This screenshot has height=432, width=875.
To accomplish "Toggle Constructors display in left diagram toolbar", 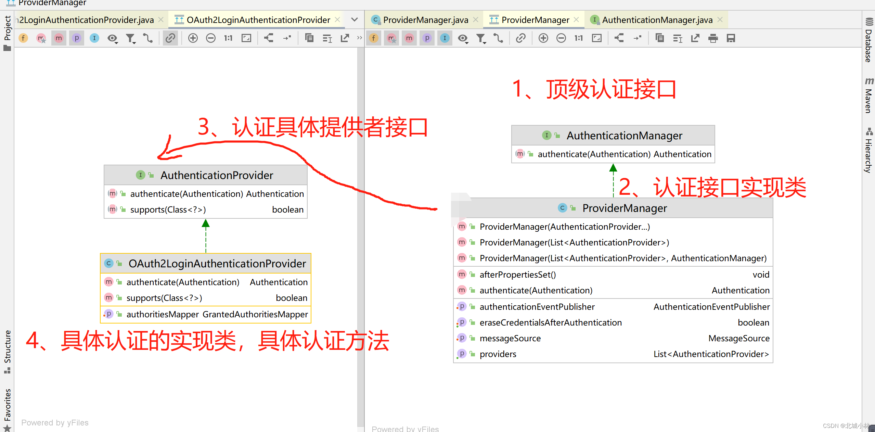I will (41, 38).
